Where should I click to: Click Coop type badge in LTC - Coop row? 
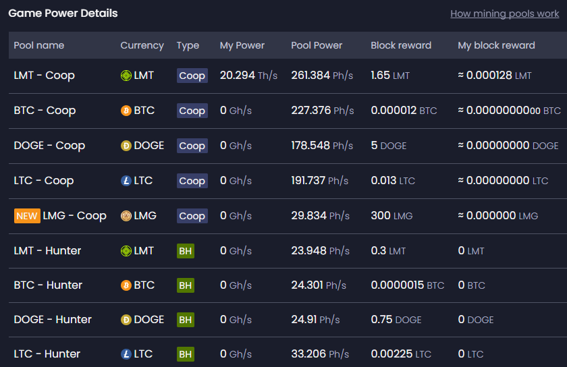click(x=192, y=181)
